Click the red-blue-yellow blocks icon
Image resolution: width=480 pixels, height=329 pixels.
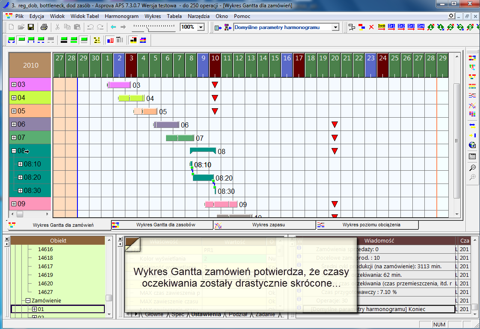361,27
